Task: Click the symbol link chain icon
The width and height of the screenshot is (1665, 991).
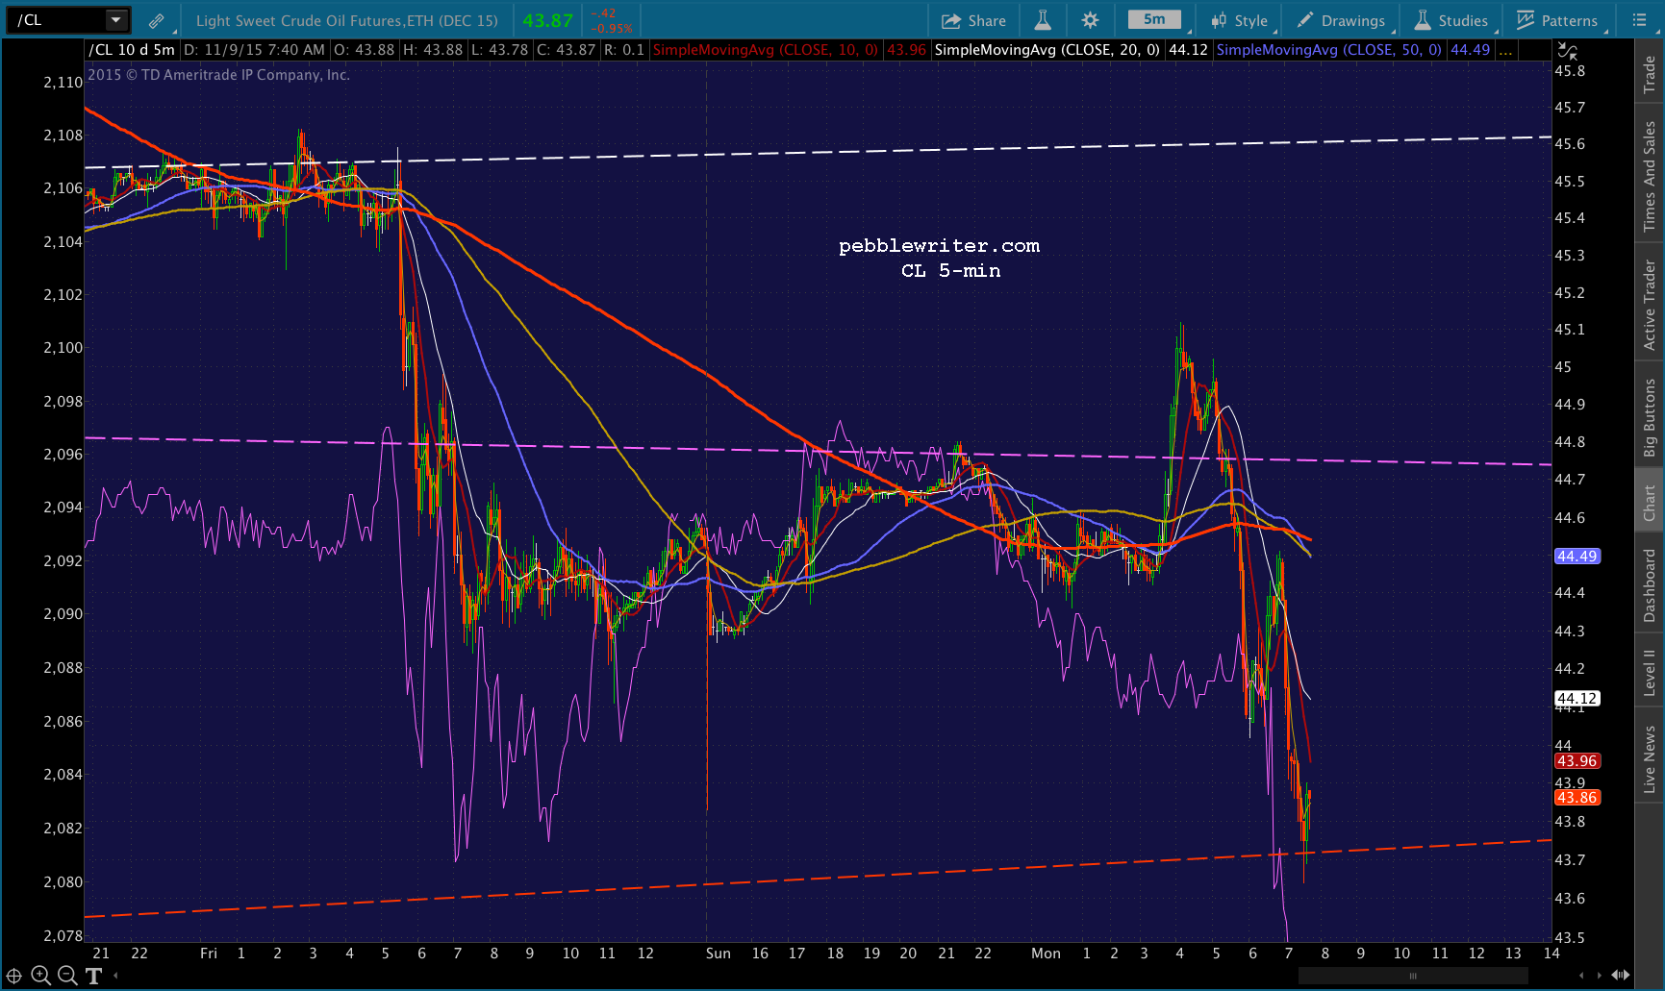Action: pos(156,20)
